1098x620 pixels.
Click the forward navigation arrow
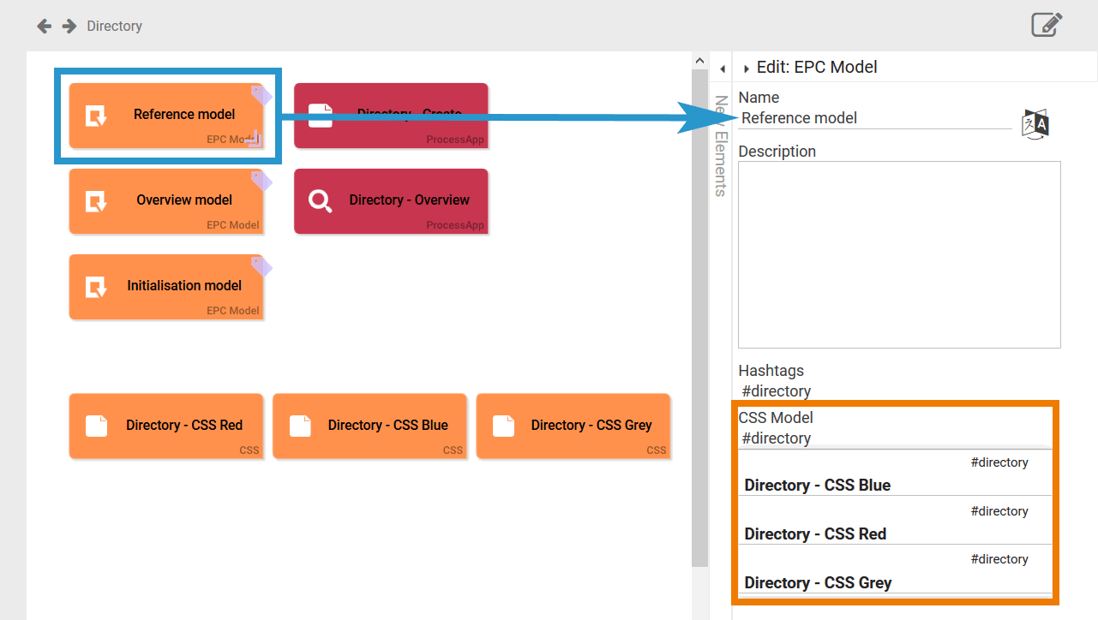(x=68, y=26)
